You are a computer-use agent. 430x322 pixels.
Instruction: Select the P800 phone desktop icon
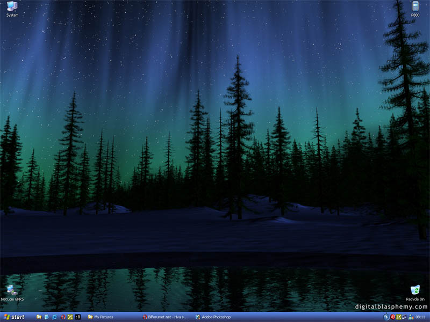pos(415,8)
